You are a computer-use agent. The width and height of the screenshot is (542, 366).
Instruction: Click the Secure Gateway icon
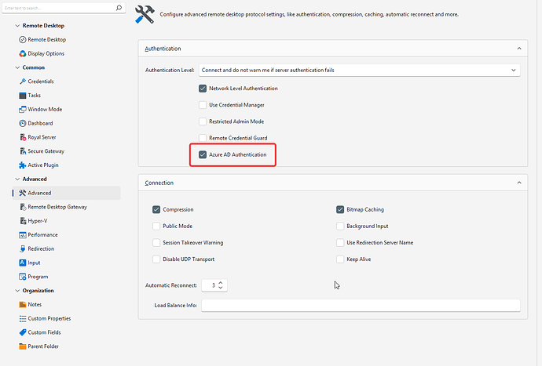23,151
